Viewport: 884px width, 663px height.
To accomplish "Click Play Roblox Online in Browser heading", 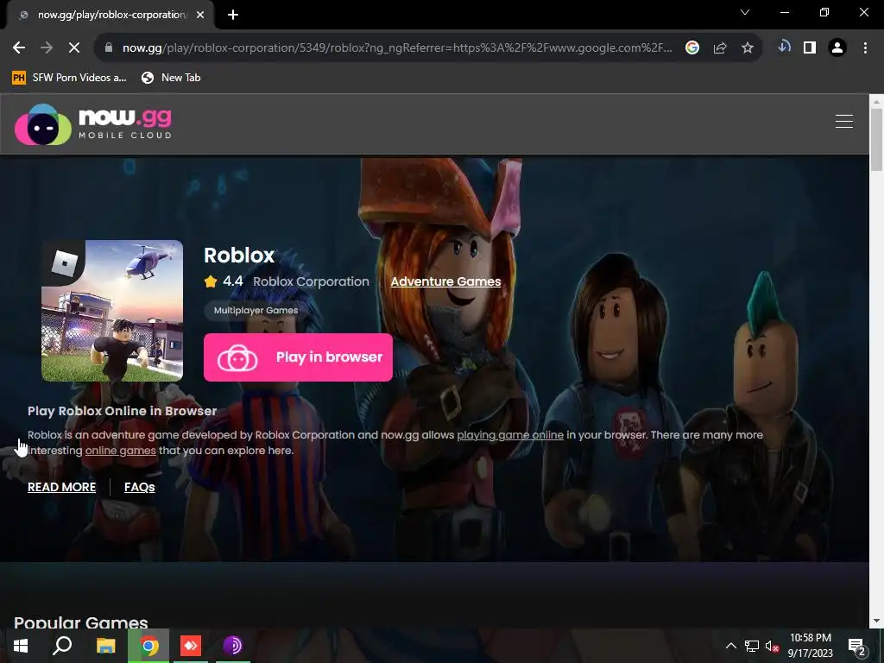I will pyautogui.click(x=123, y=411).
